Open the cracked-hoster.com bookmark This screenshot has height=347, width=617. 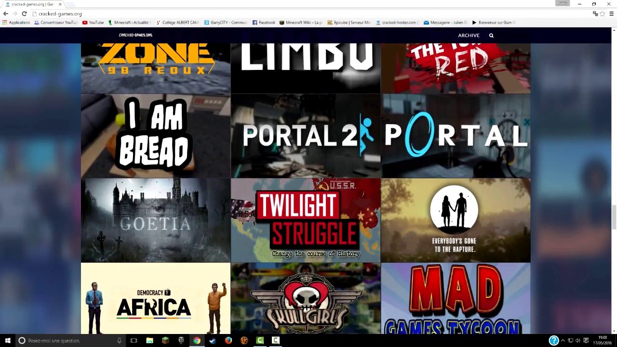click(397, 22)
